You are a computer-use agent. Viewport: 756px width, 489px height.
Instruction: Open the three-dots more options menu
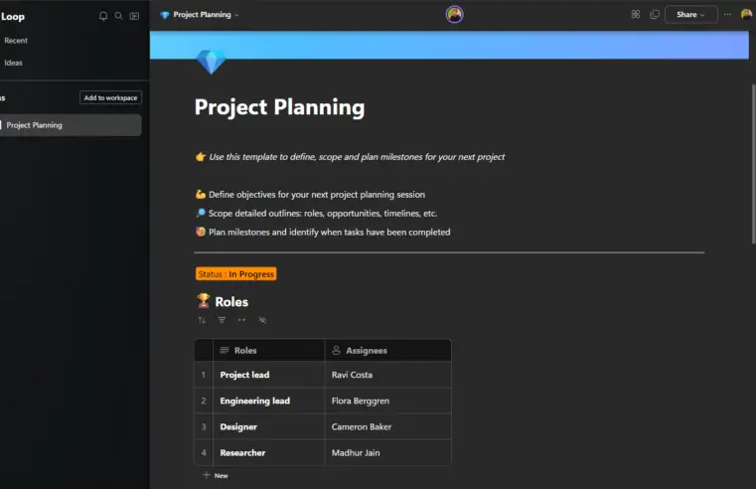click(728, 15)
